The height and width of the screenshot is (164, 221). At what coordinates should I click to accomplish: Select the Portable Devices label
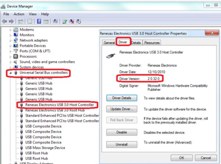click(33, 46)
